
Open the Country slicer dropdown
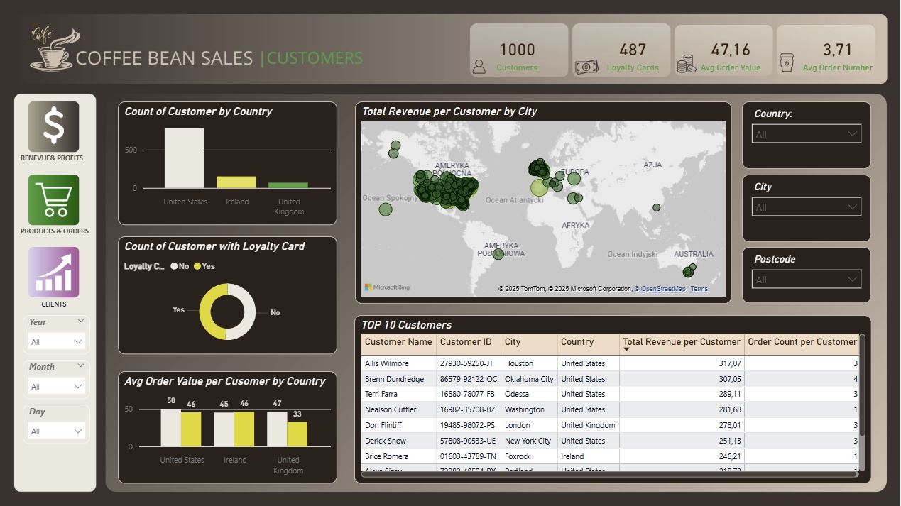806,134
